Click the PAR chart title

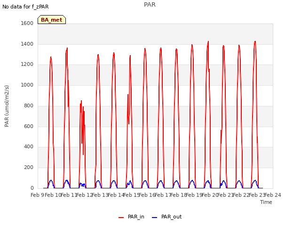150,5
